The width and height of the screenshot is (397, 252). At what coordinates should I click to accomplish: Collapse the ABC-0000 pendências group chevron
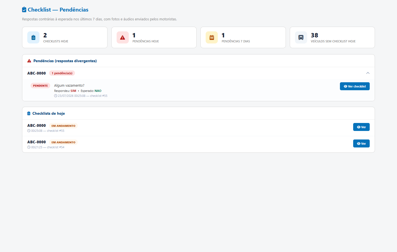(x=368, y=73)
